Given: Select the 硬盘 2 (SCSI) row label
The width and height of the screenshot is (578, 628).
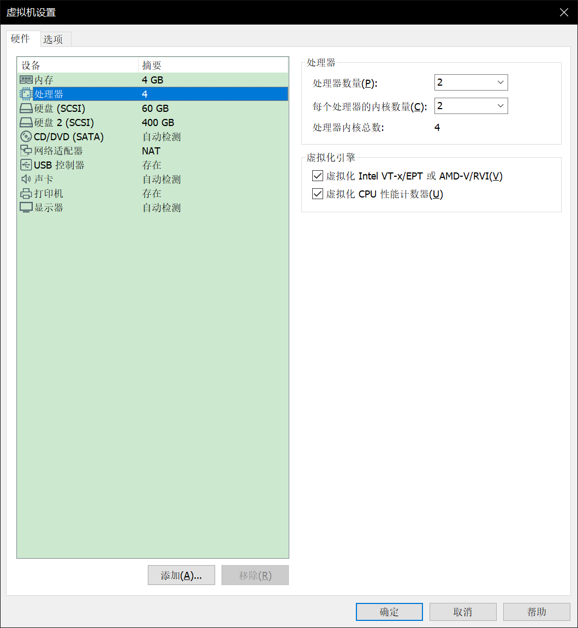Looking at the screenshot, I should (64, 123).
